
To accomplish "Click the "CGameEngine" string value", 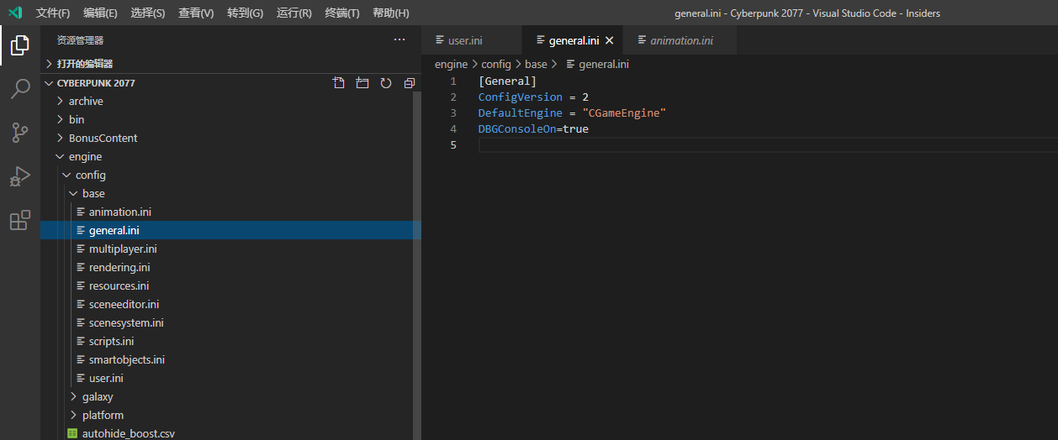I will pyautogui.click(x=624, y=113).
